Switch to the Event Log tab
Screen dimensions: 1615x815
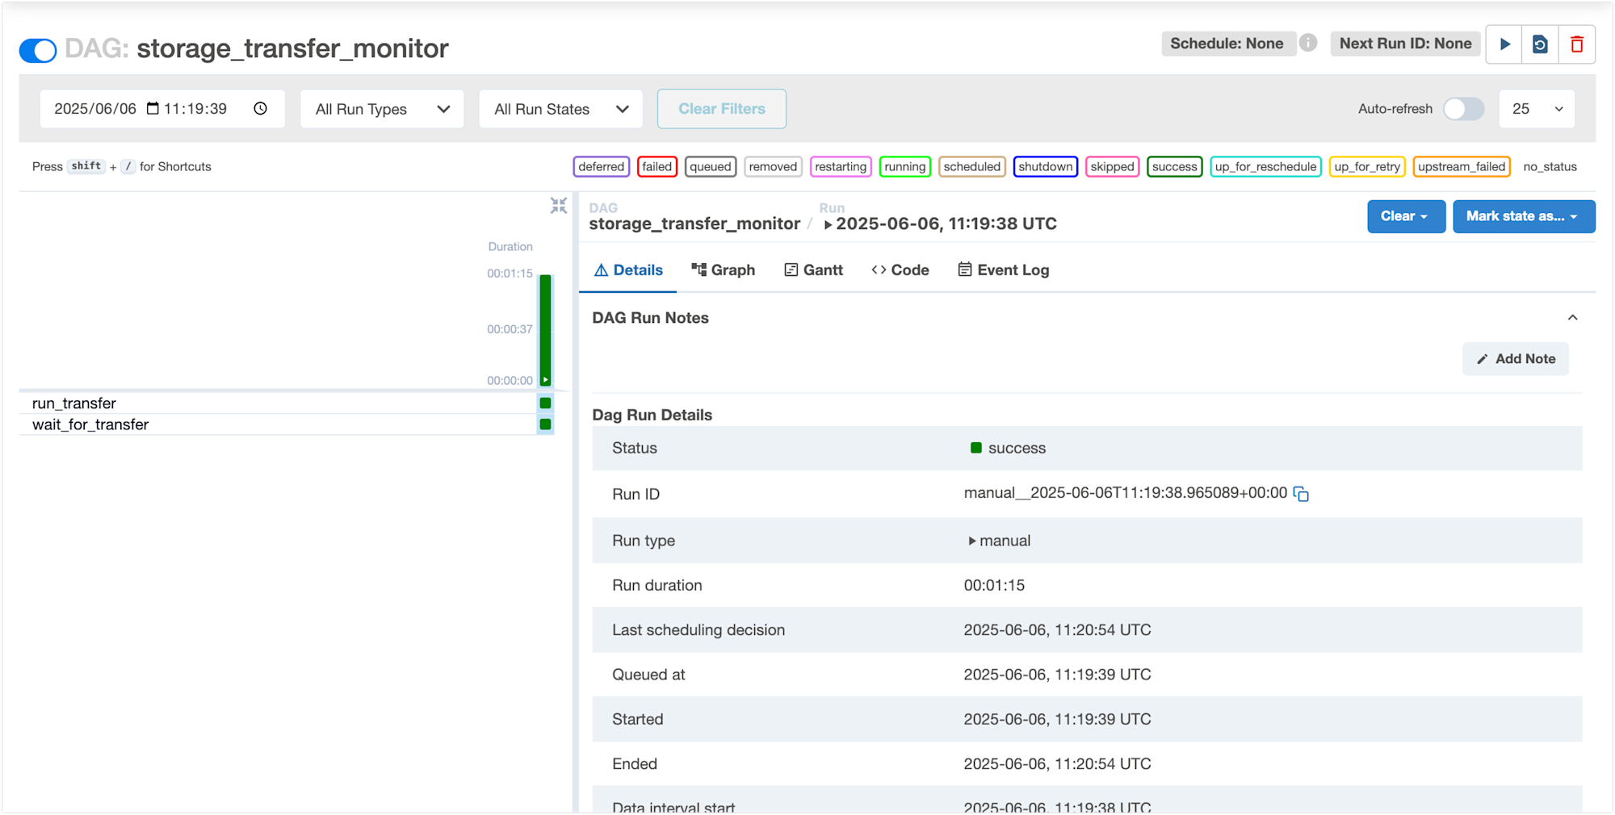1004,270
